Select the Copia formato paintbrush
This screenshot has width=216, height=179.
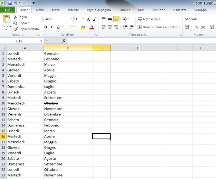pos(16,29)
